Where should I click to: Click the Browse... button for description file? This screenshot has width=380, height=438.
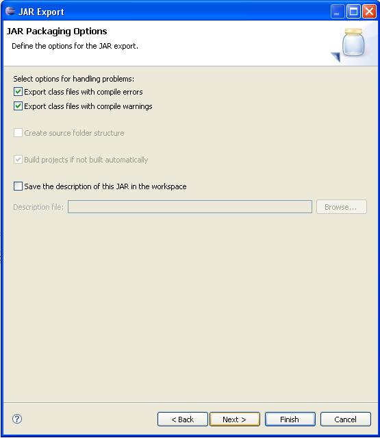click(x=342, y=207)
